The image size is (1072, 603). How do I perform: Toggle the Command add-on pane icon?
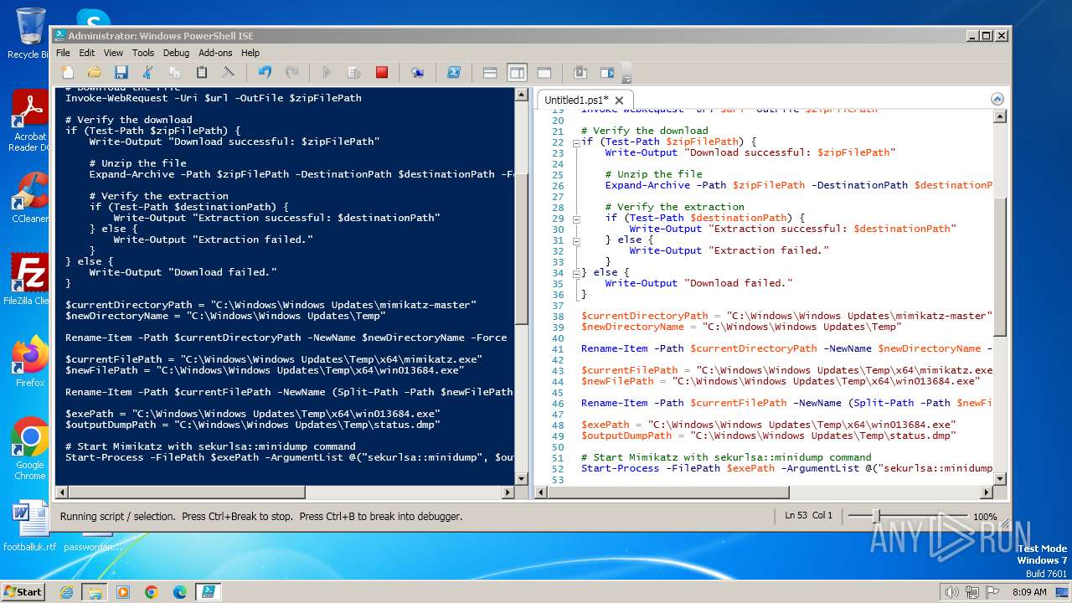607,73
